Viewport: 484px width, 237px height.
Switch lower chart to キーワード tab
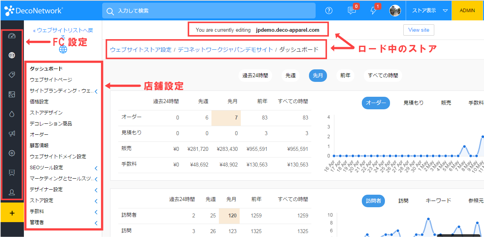pos(438,201)
